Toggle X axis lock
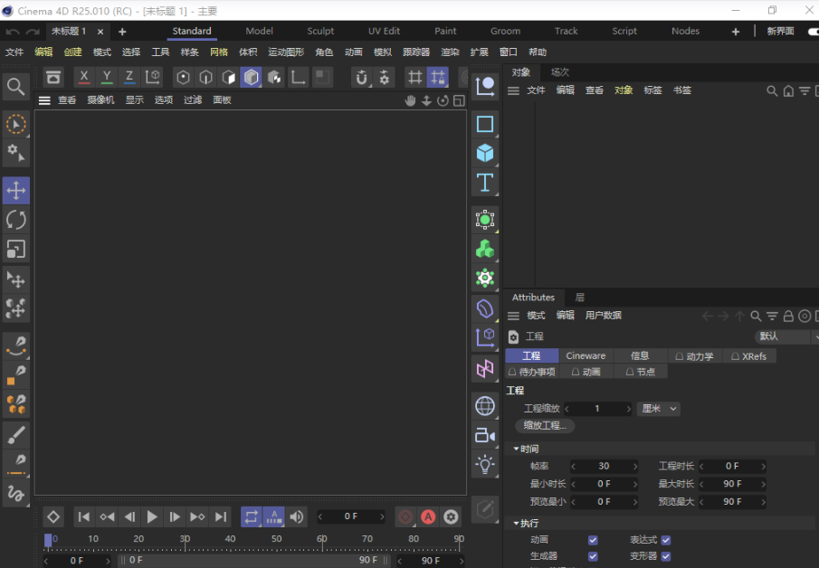This screenshot has height=568, width=819. [83, 77]
